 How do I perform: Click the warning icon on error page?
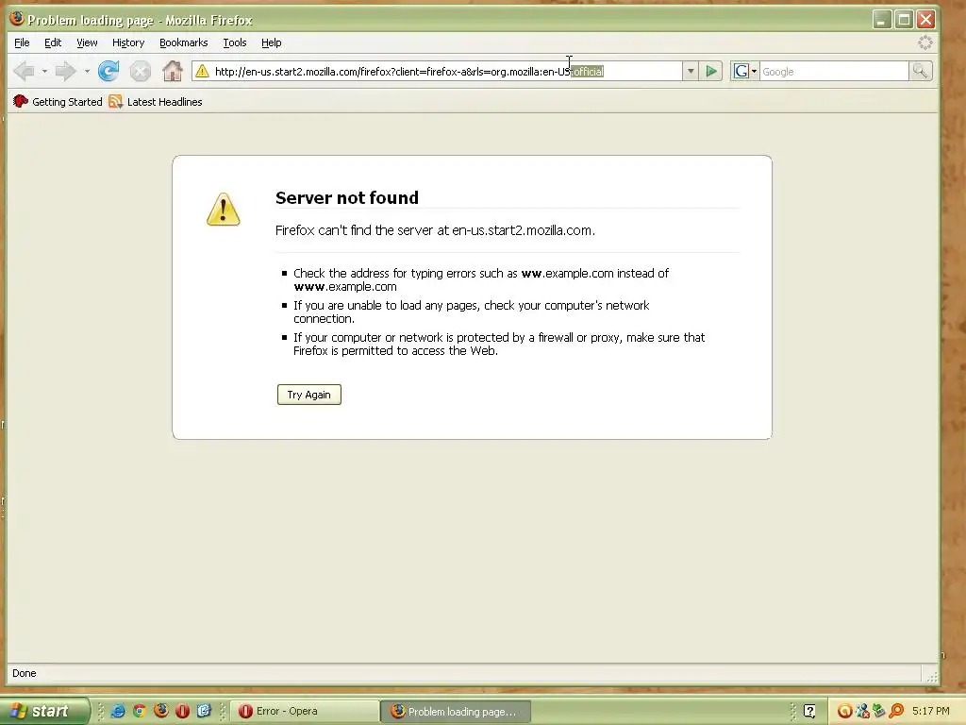pyautogui.click(x=223, y=210)
